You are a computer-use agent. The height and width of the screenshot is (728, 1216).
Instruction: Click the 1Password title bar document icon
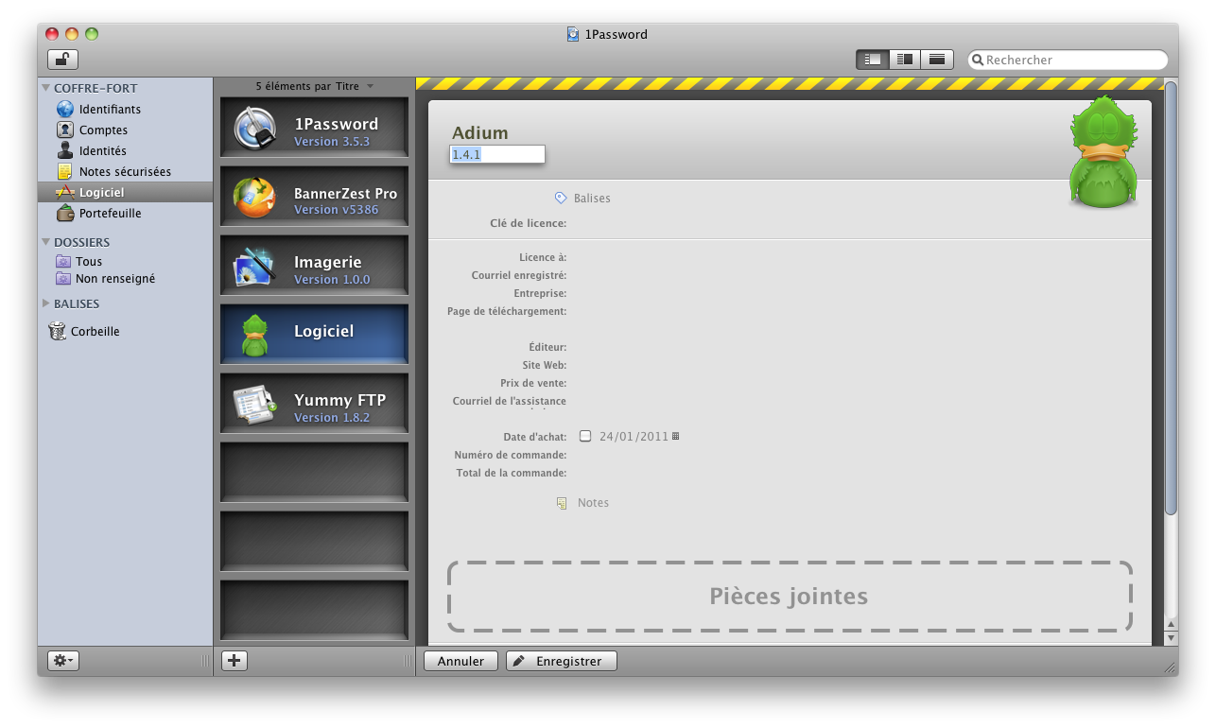(x=573, y=34)
